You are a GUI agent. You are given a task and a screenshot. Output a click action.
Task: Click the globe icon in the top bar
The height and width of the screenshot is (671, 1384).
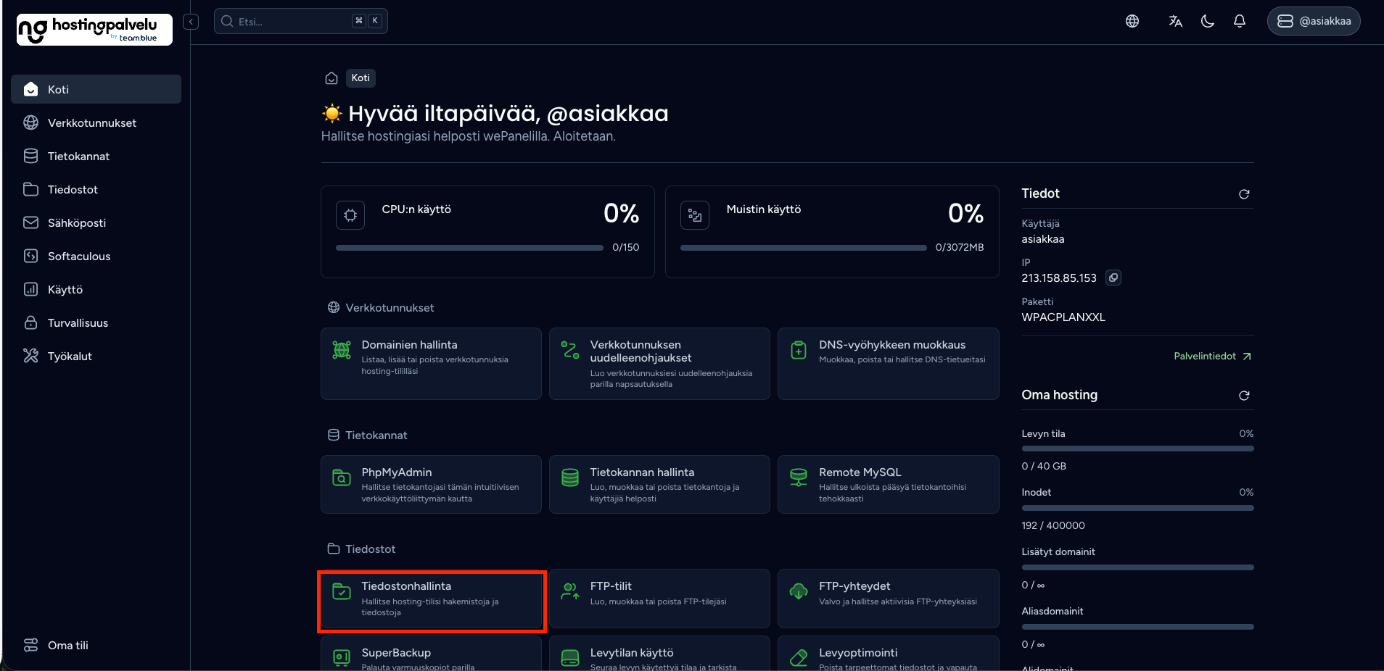coord(1132,21)
